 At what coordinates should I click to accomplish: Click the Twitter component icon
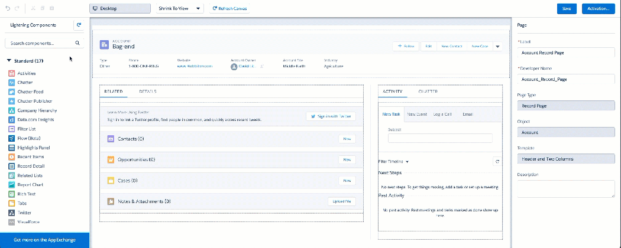(x=11, y=213)
